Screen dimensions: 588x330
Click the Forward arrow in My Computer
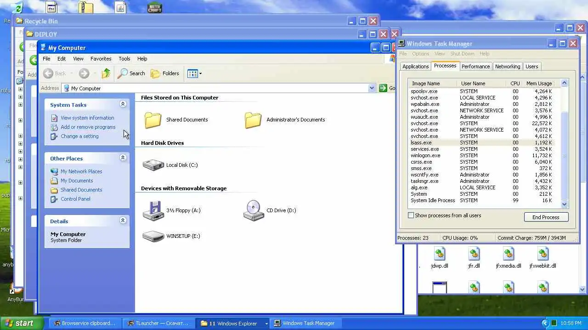[x=84, y=73]
